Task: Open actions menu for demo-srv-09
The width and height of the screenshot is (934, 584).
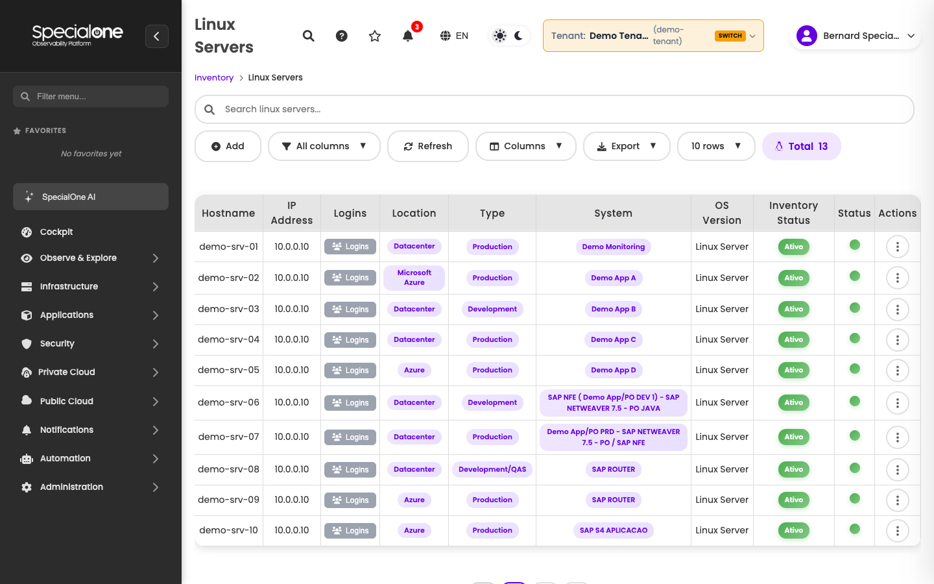Action: 898,500
